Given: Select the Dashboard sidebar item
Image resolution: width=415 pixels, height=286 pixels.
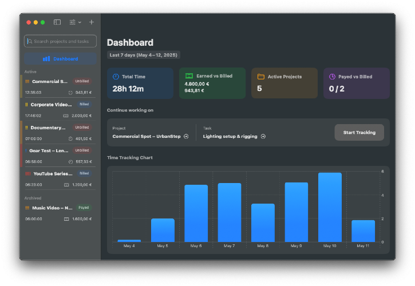Looking at the screenshot, I should (x=60, y=59).
